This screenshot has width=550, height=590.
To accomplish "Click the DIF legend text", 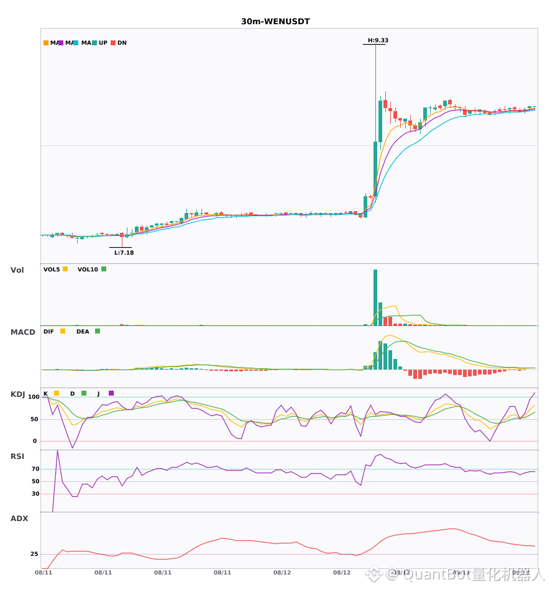I will click(48, 332).
